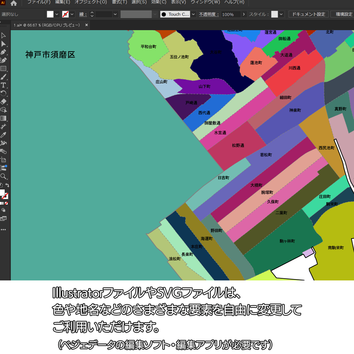Select the Gradient tool
Image resolution: width=354 pixels, height=354 pixels.
[x=4, y=118]
